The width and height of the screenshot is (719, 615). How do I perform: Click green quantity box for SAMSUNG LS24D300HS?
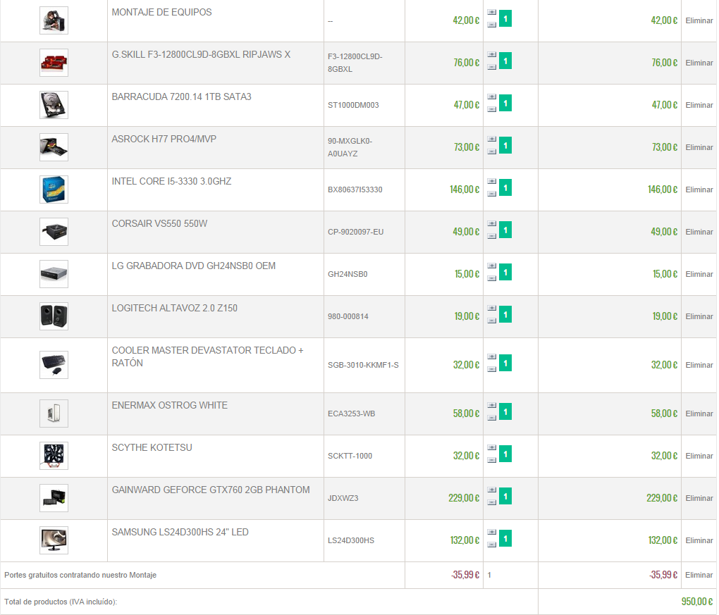pos(505,538)
